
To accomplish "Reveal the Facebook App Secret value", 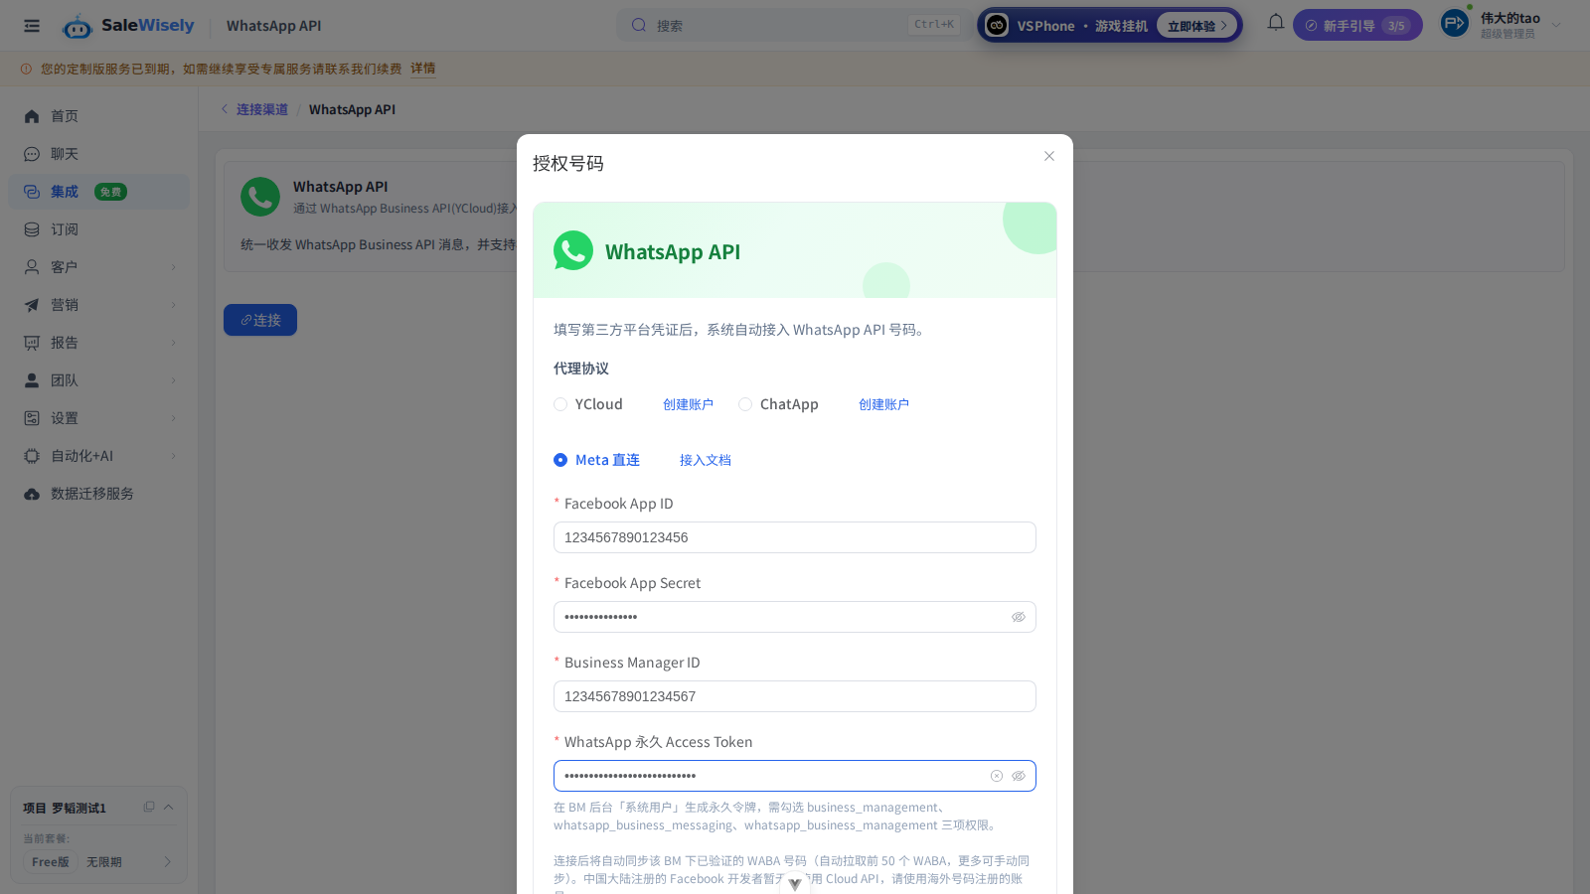I will tap(1019, 617).
